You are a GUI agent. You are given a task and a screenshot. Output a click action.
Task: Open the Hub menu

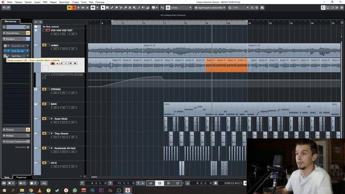(x=91, y=2)
